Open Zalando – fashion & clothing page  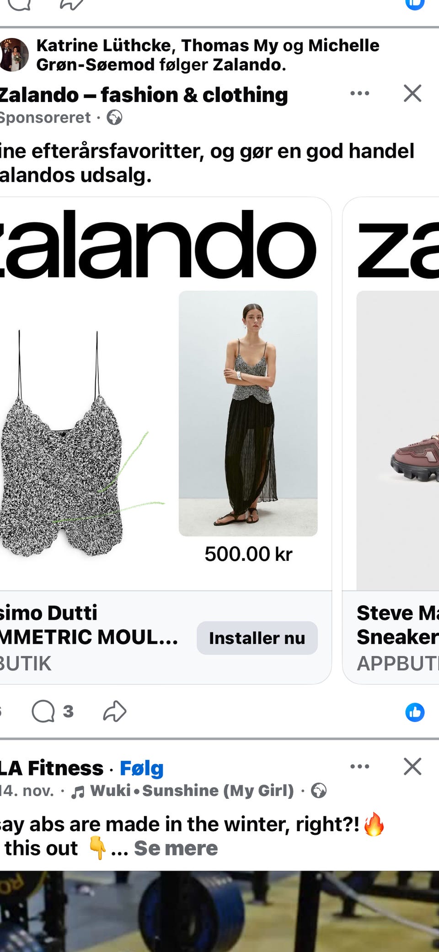pos(144,95)
